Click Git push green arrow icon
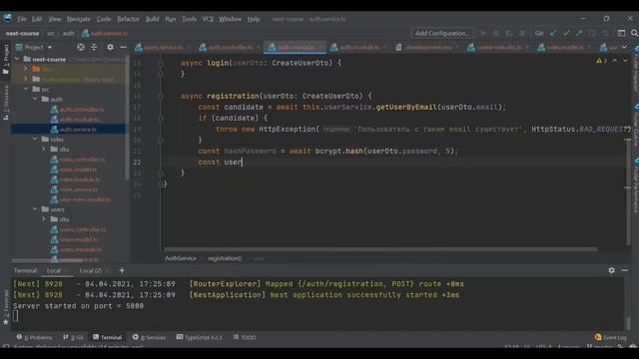639x359 pixels. [x=579, y=33]
